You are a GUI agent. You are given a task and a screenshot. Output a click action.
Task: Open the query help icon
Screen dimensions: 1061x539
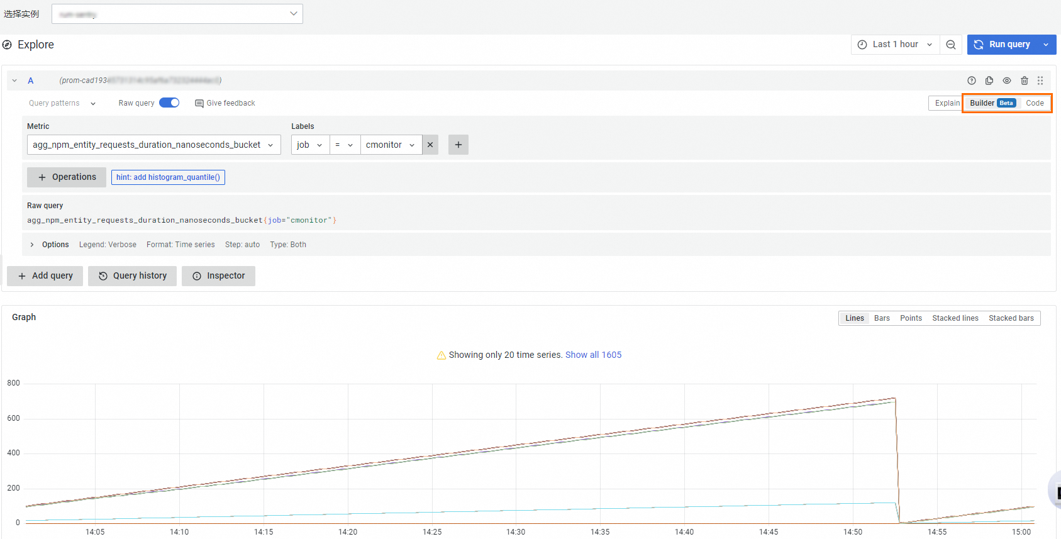tap(972, 81)
